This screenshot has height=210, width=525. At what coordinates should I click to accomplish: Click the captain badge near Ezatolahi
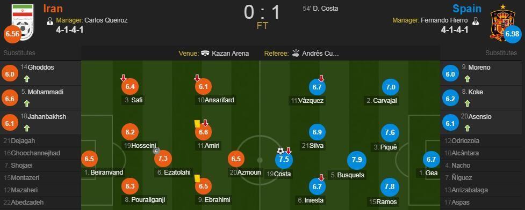pos(156,151)
